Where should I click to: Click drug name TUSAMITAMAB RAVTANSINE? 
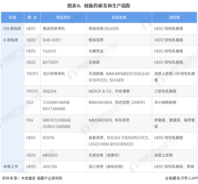[56, 106]
